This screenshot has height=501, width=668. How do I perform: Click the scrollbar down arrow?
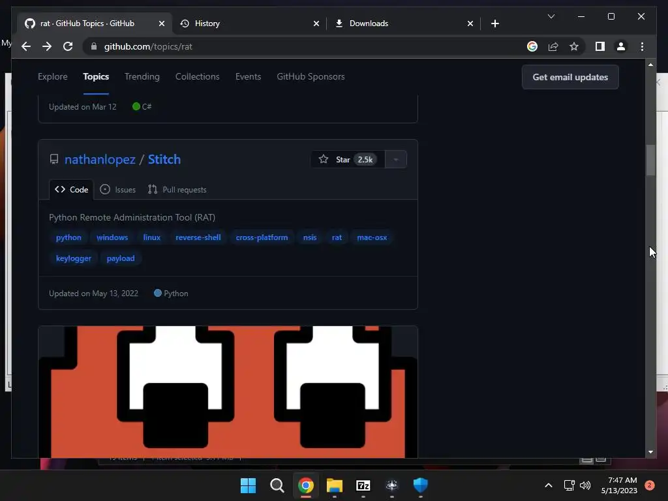click(650, 452)
